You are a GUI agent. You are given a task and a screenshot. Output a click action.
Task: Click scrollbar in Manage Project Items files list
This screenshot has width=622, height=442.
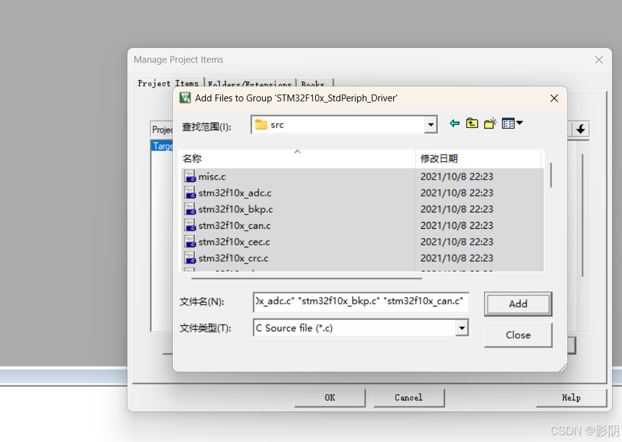coord(582,214)
